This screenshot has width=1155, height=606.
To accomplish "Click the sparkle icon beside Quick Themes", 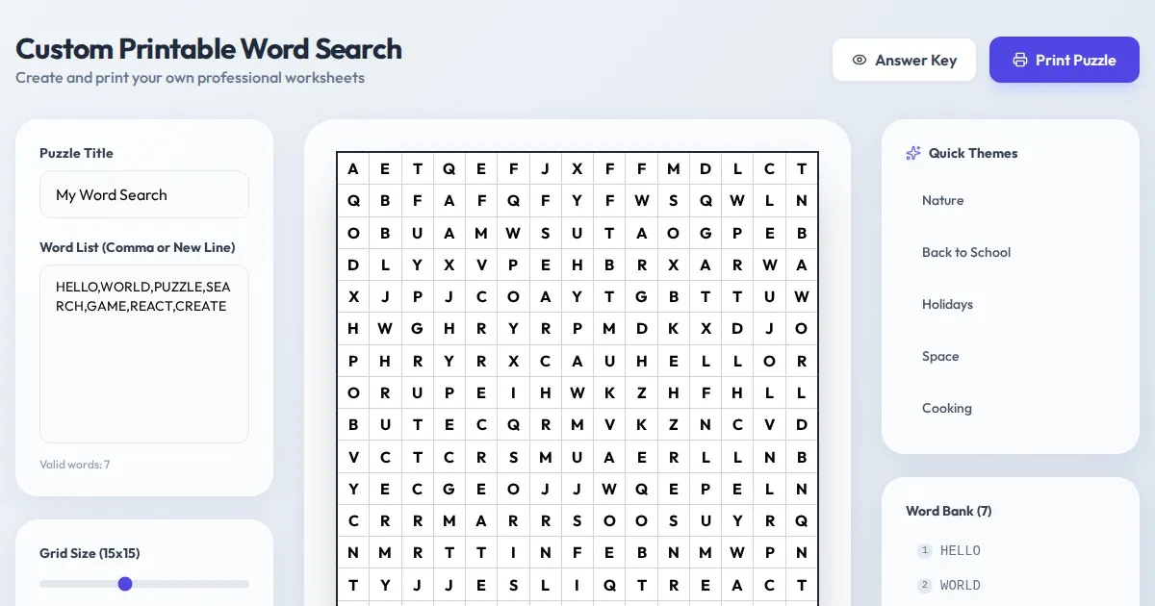I will point(913,153).
